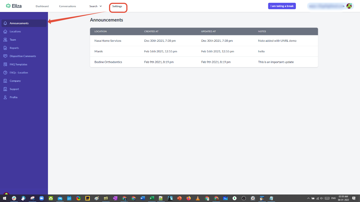The image size is (360, 202).
Task: Open the Settings tab in top navigation
Action: [117, 6]
